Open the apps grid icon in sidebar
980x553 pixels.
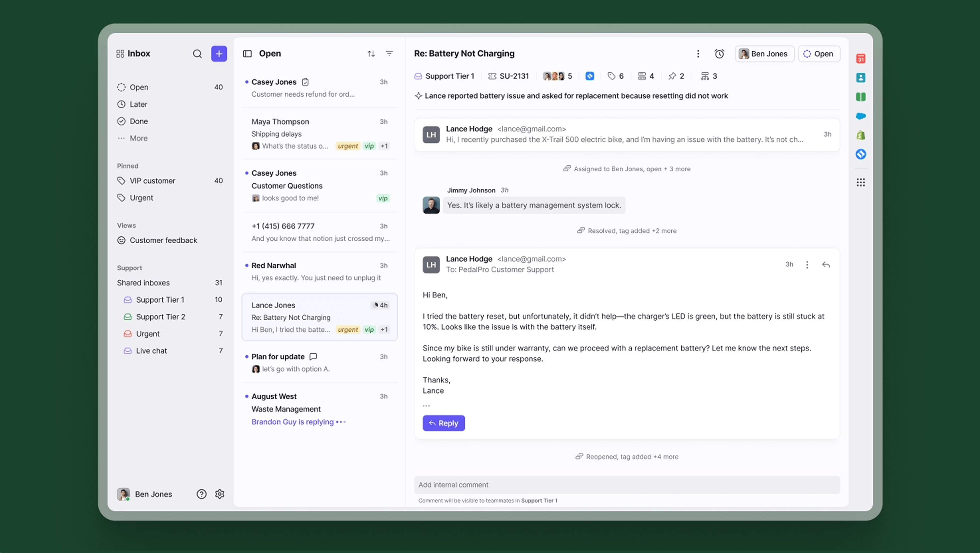coord(861,183)
